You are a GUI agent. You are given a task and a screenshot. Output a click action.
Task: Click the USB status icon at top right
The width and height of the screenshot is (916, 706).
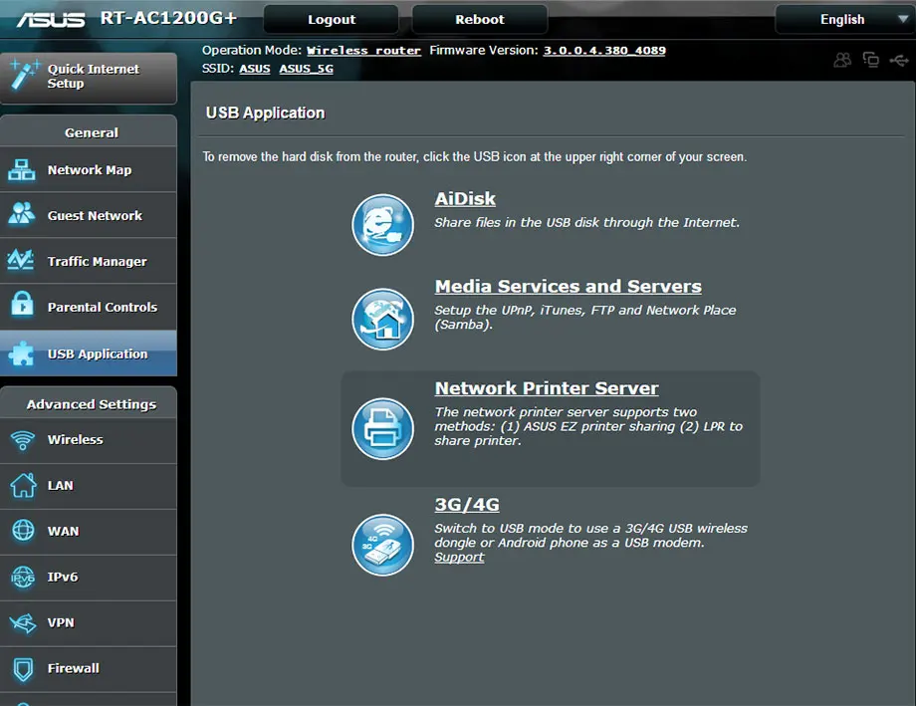tap(899, 60)
